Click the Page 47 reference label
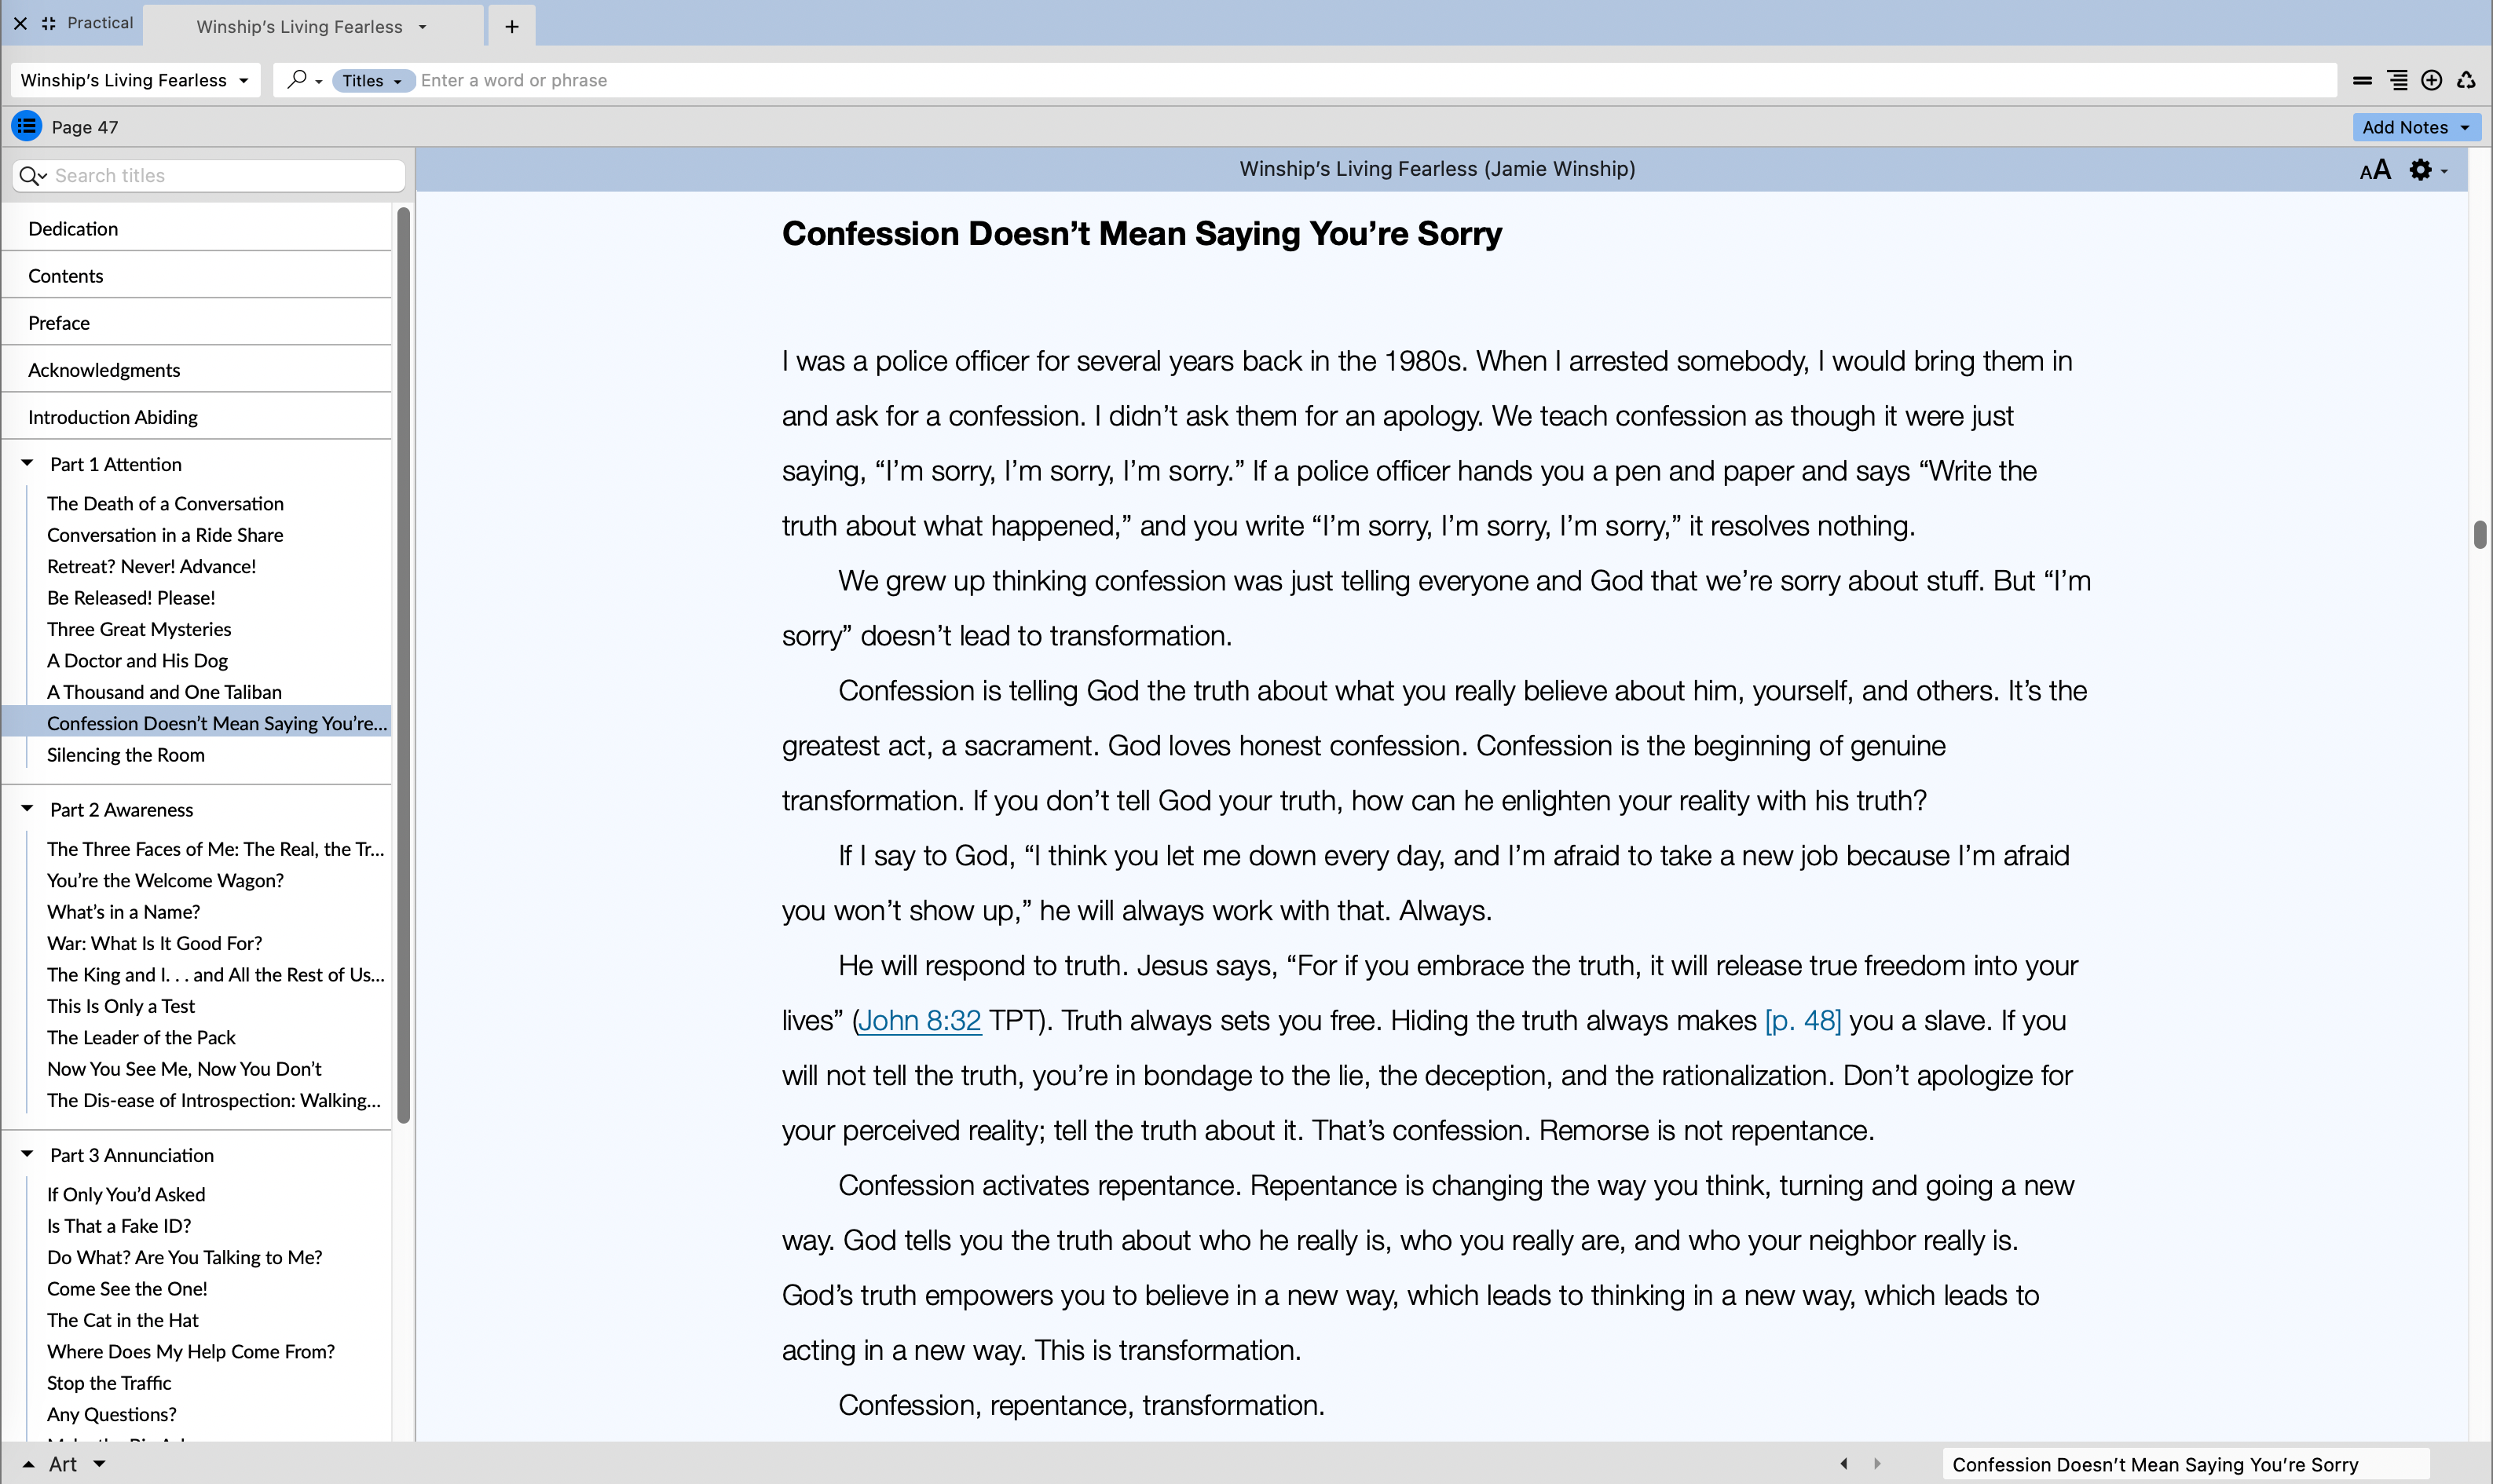Viewport: 2493px width, 1484px height. (85, 127)
